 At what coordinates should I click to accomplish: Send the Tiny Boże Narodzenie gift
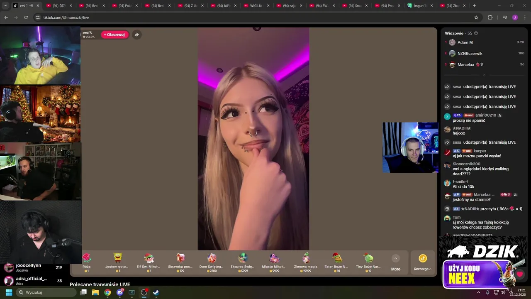(x=368, y=262)
